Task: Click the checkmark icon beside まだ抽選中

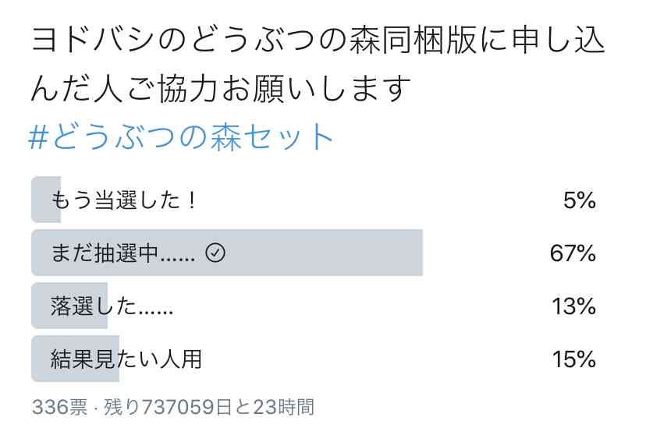Action: coord(215,253)
